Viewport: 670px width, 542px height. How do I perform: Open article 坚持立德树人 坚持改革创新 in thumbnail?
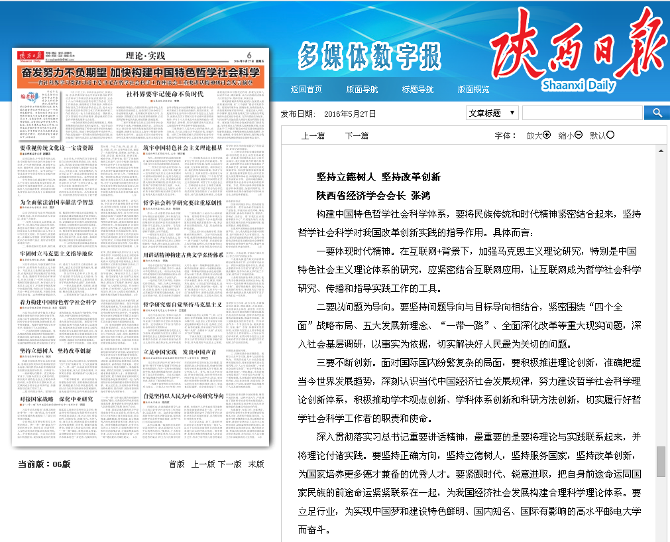[x=55, y=351]
